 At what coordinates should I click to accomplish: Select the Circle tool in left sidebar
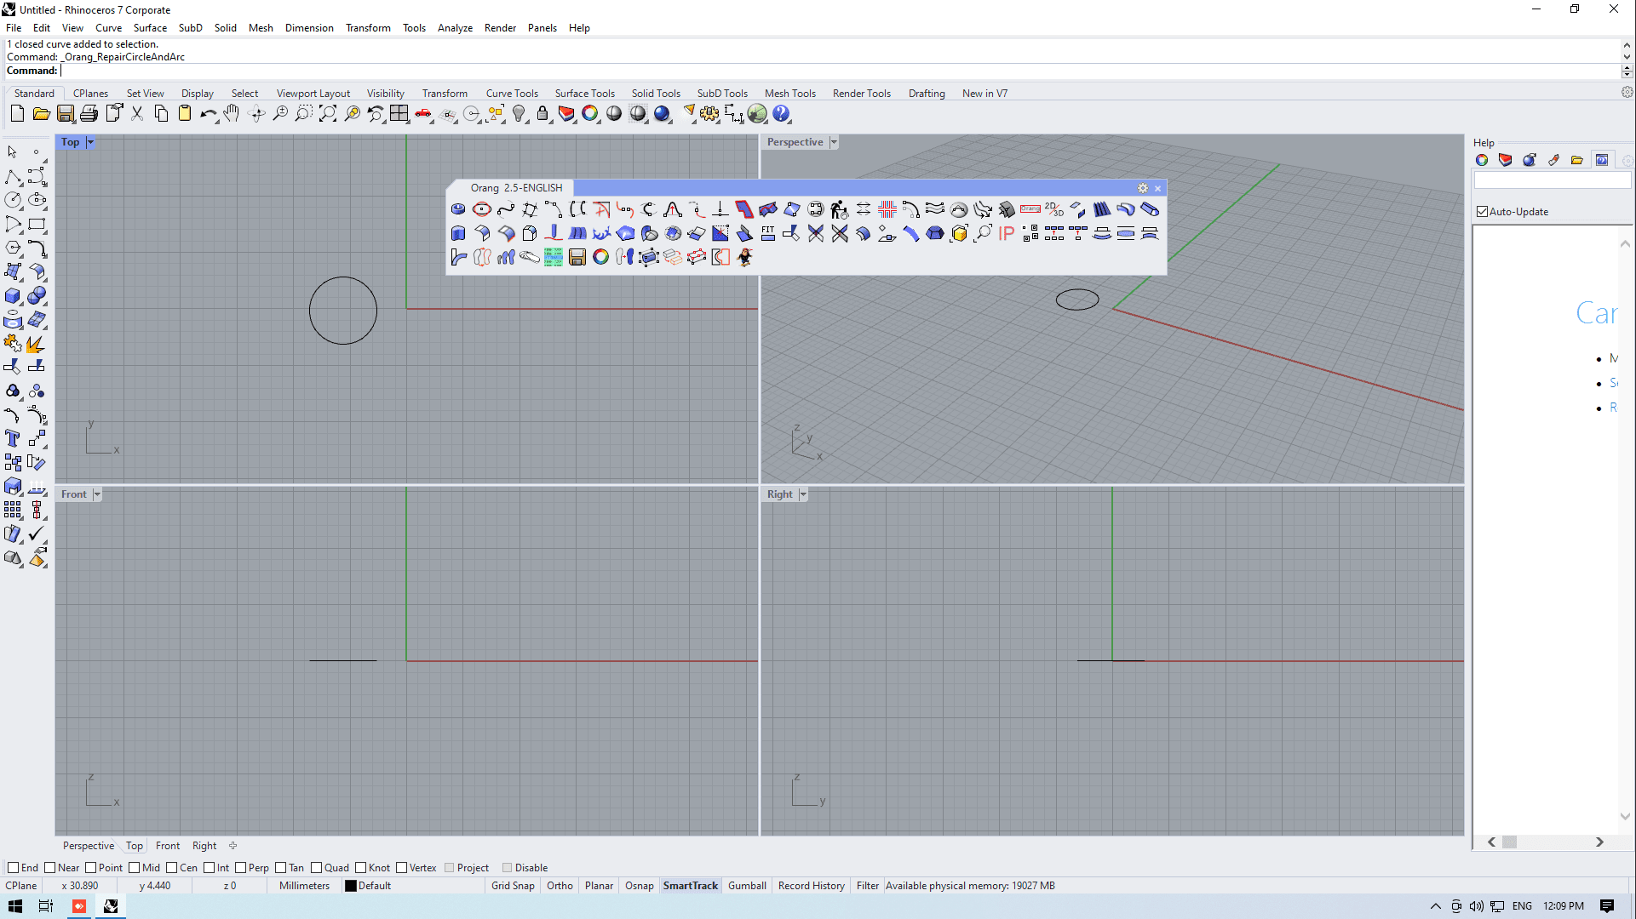[x=13, y=200]
